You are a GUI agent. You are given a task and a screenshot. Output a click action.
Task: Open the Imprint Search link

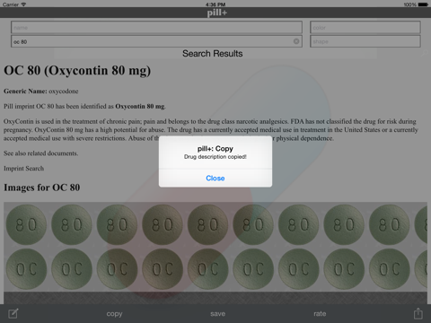[x=23, y=169]
